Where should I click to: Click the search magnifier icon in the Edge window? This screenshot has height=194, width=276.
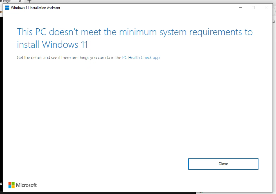click(274, 22)
